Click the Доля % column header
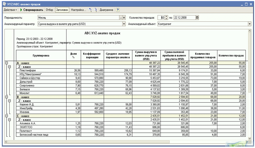 pyautogui.click(x=74, y=56)
